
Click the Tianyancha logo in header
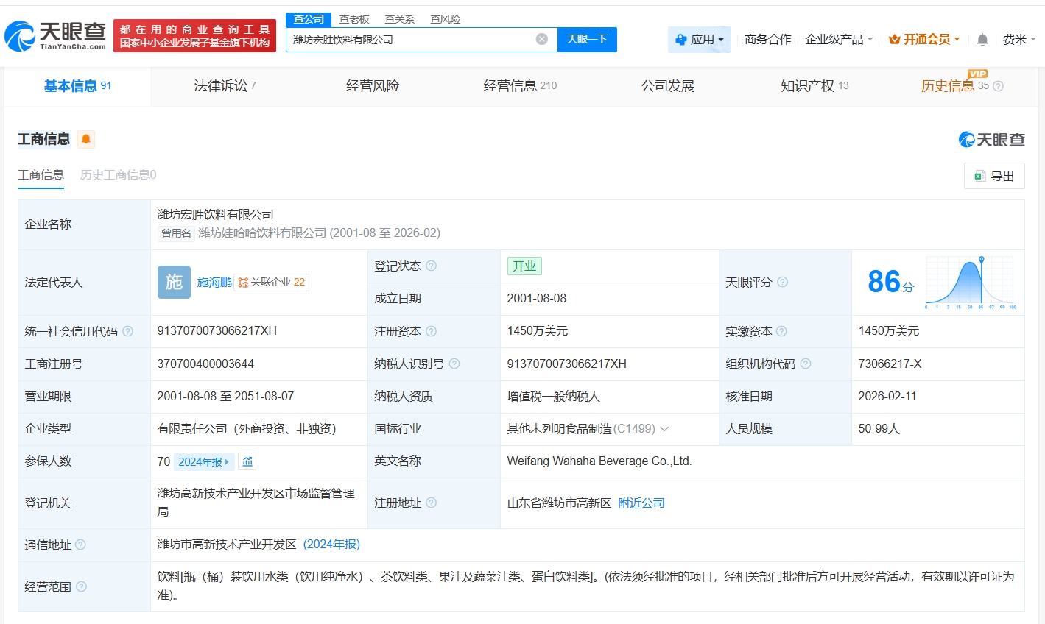56,35
